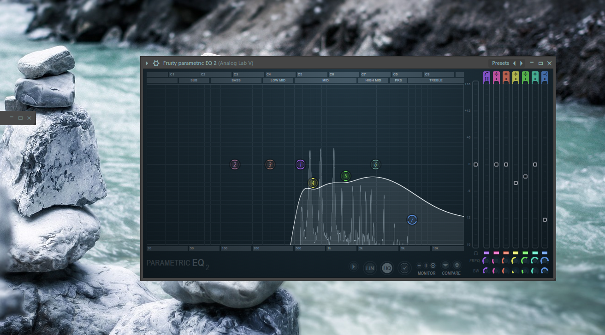Select yellow band 4 node on the graph
This screenshot has height=335, width=605.
point(313,183)
